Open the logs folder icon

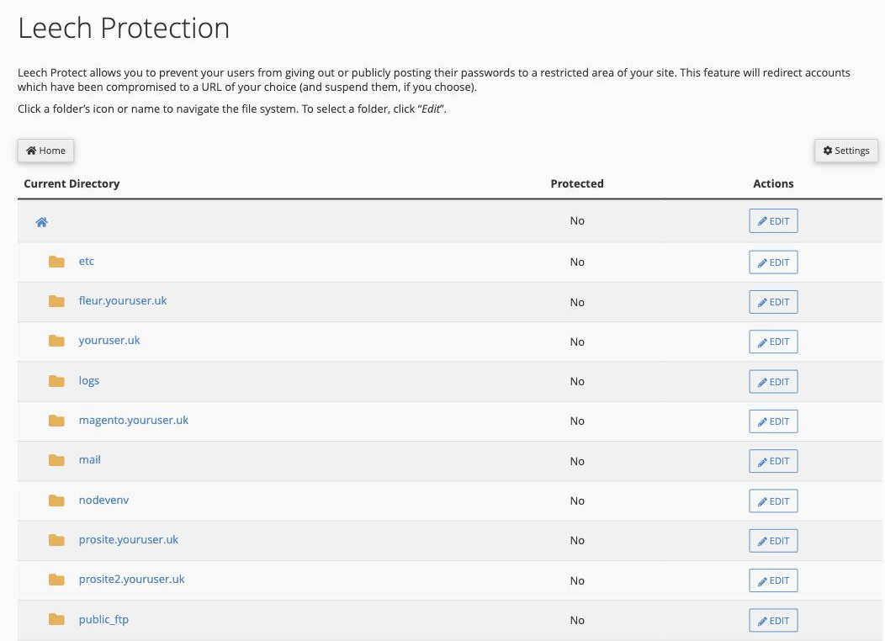click(56, 381)
